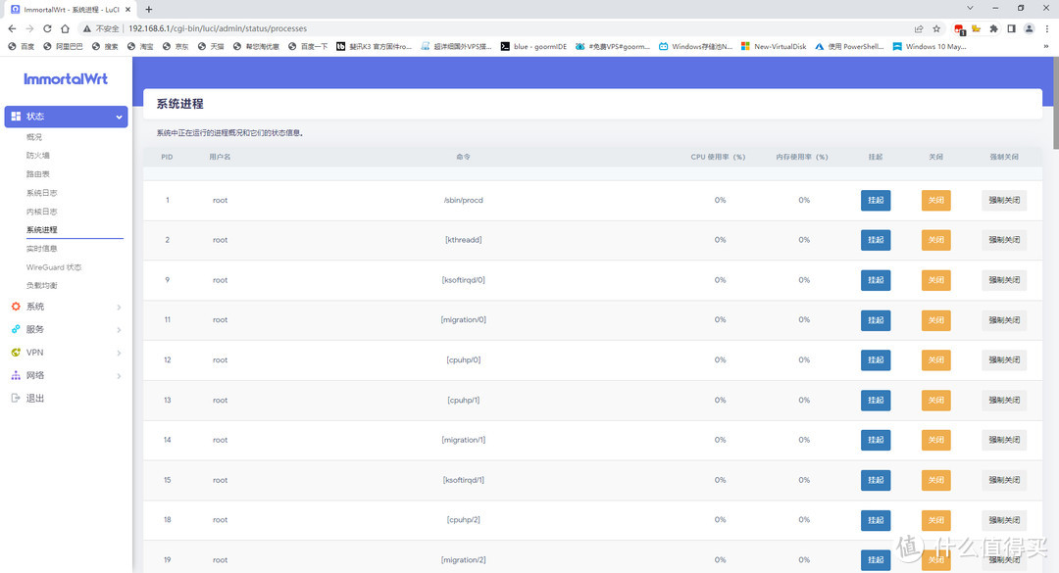The image size is (1059, 573).
Task: Click 关闭 for [kthreadd] process
Action: point(936,240)
